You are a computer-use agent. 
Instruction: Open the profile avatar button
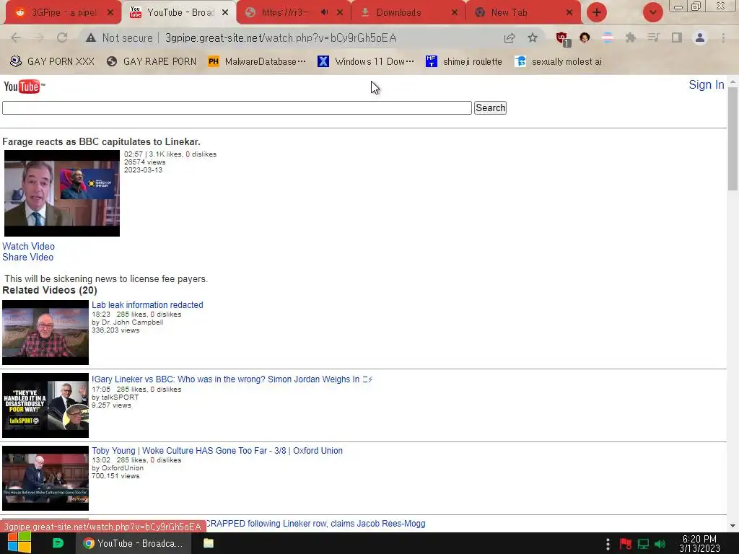coord(700,38)
